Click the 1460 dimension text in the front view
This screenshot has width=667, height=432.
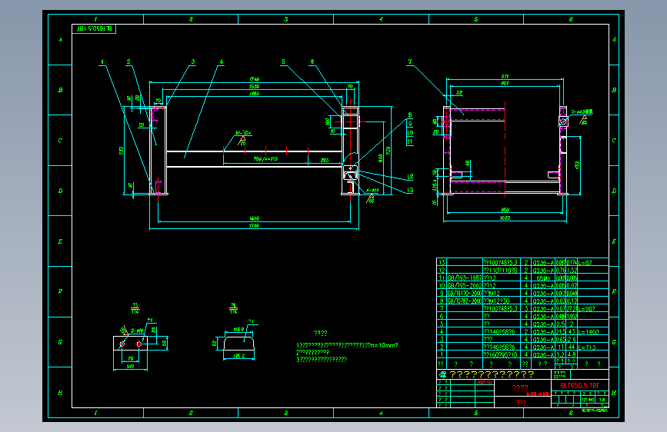(x=254, y=93)
